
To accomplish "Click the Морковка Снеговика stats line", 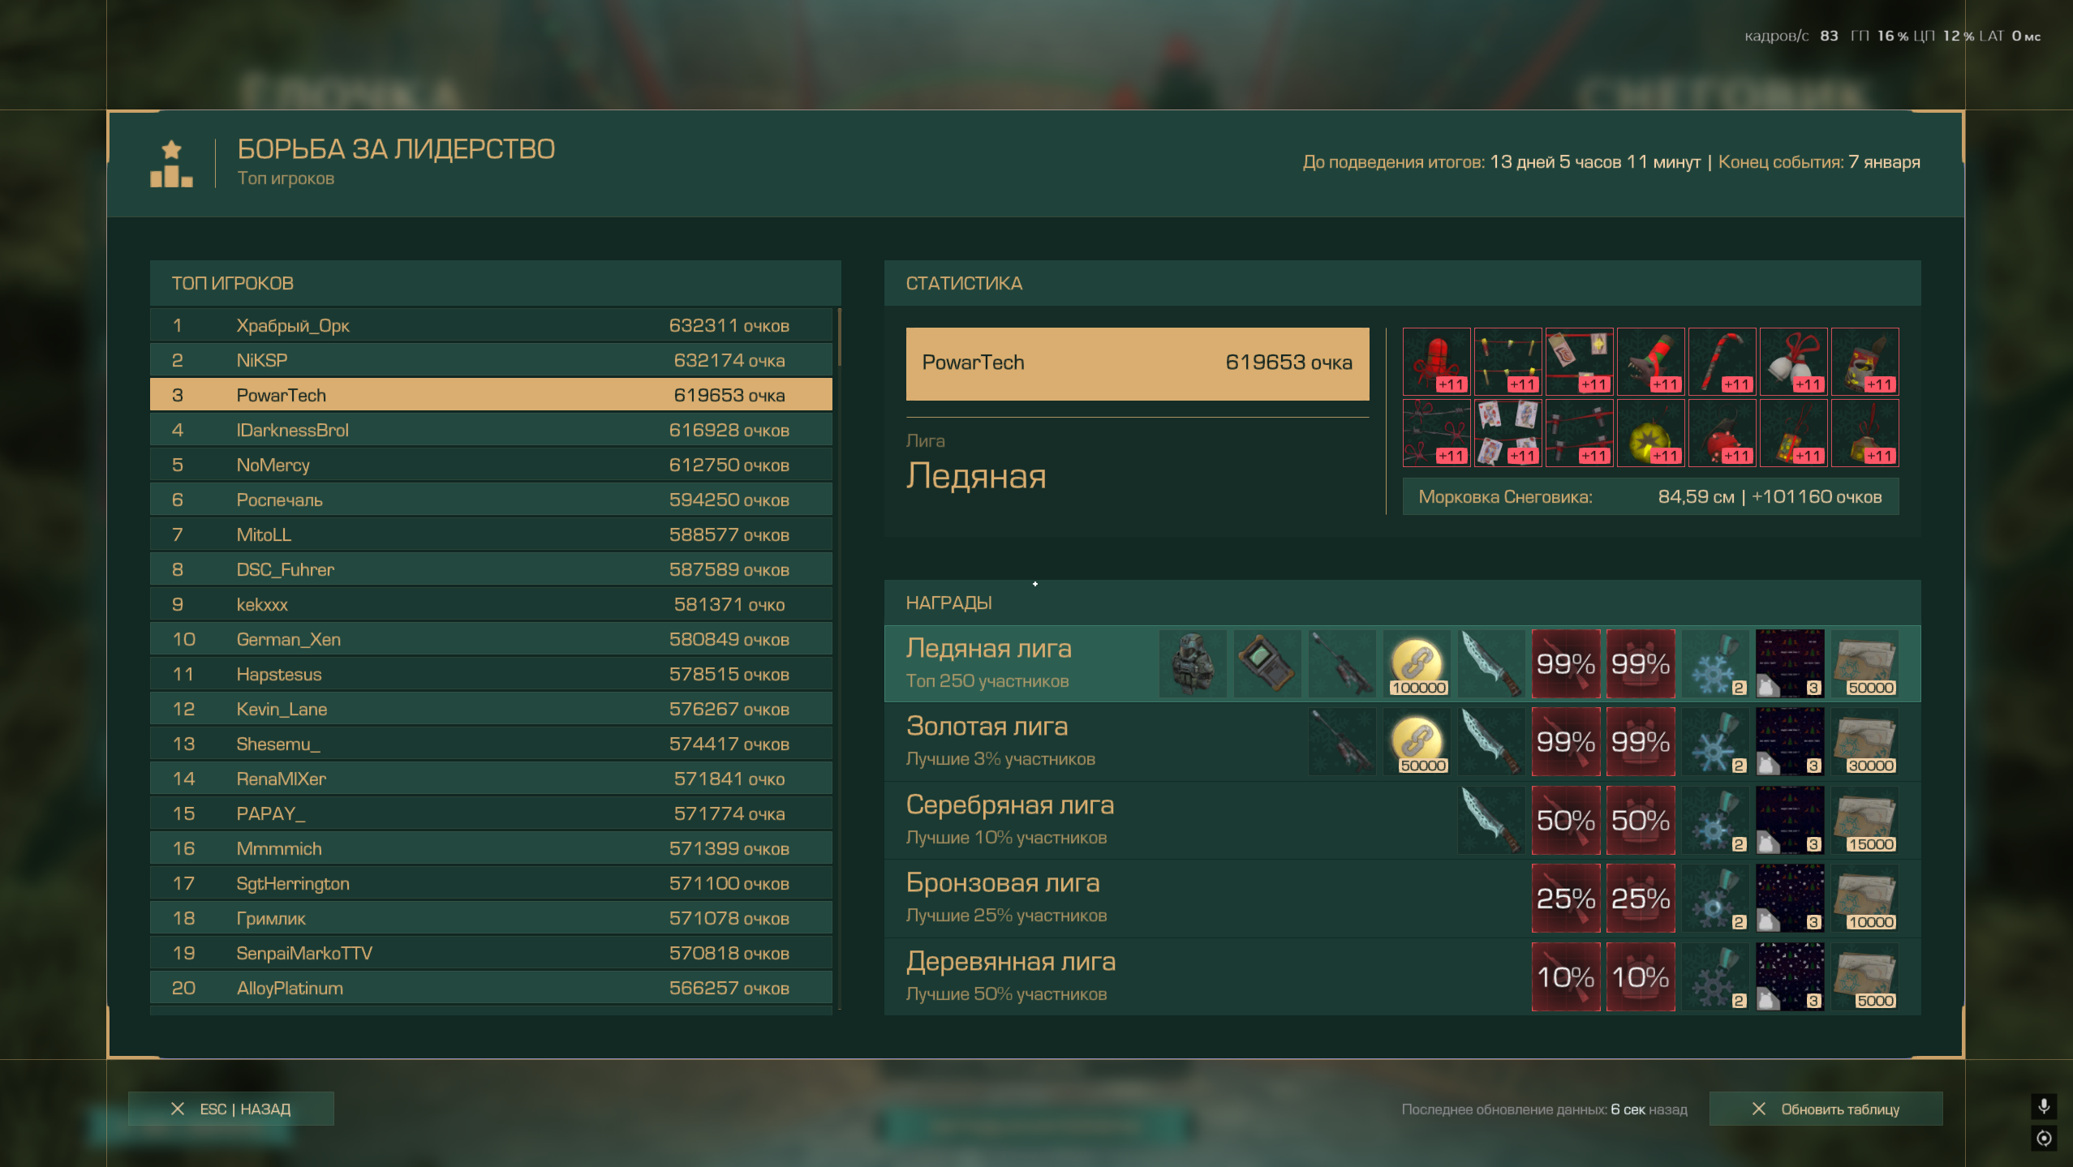I will pos(1650,496).
